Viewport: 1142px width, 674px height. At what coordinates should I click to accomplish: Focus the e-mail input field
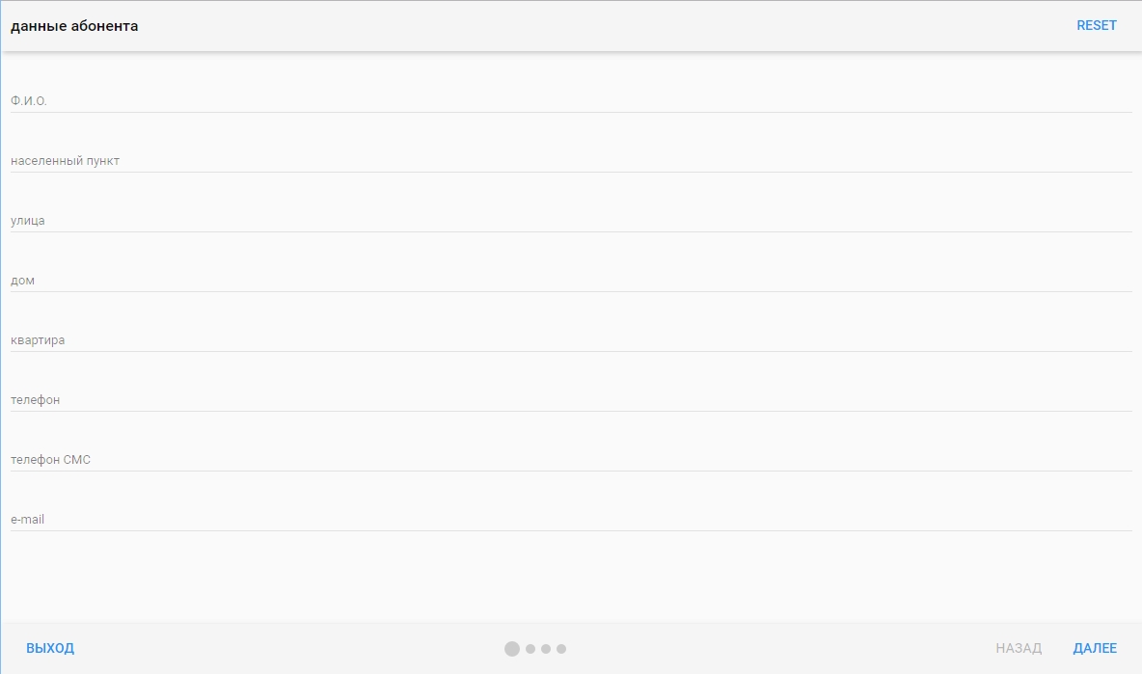569,519
